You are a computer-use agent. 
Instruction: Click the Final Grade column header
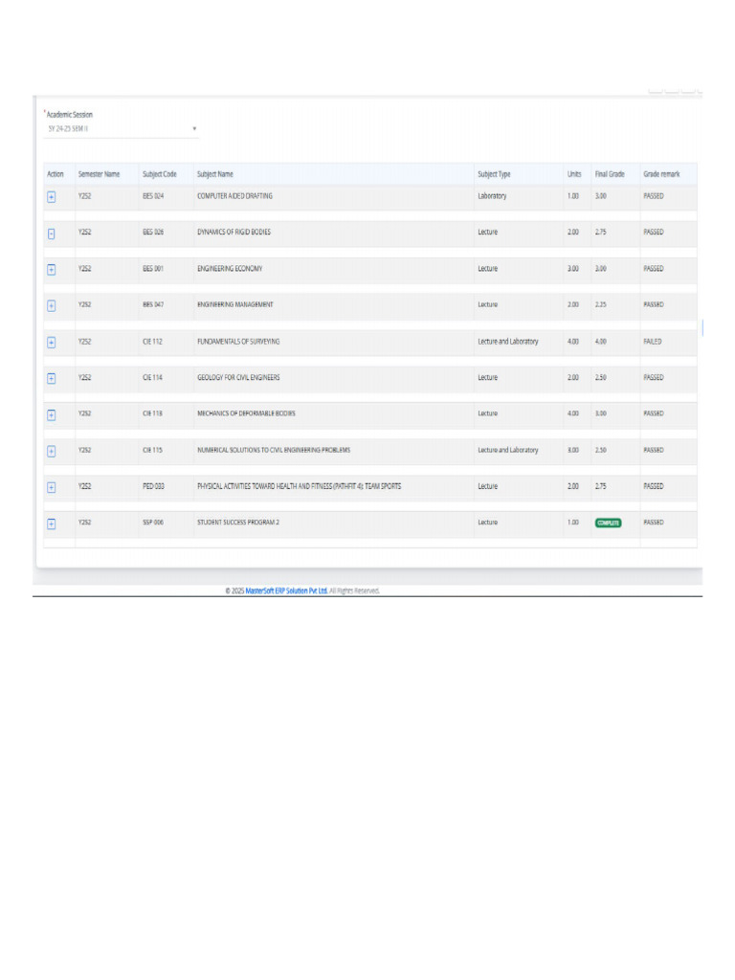click(610, 174)
